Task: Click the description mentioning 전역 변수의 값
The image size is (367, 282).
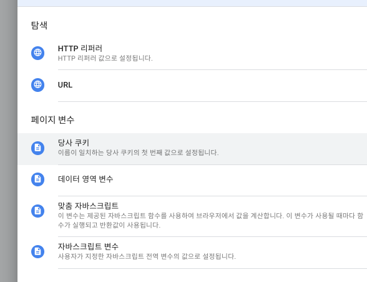Action: 147,256
